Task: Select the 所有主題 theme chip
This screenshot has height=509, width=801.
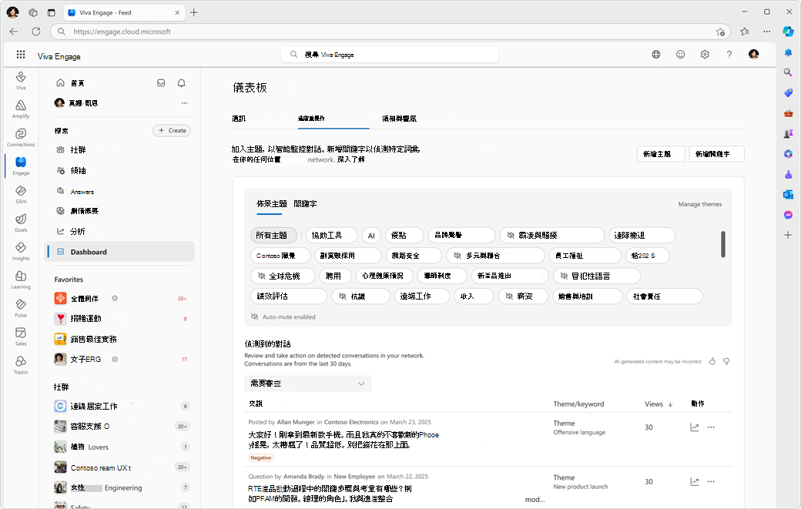Action: pos(274,236)
